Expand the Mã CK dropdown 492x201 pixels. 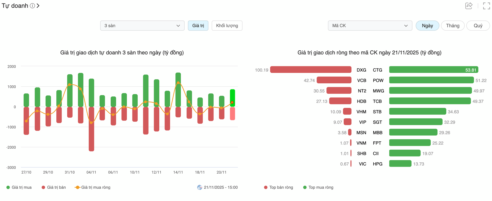pyautogui.click(x=370, y=26)
